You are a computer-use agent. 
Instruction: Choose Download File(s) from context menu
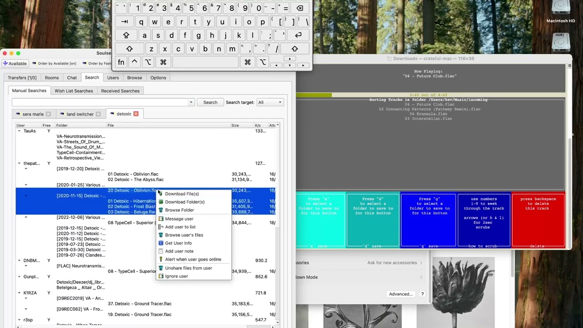(194, 194)
